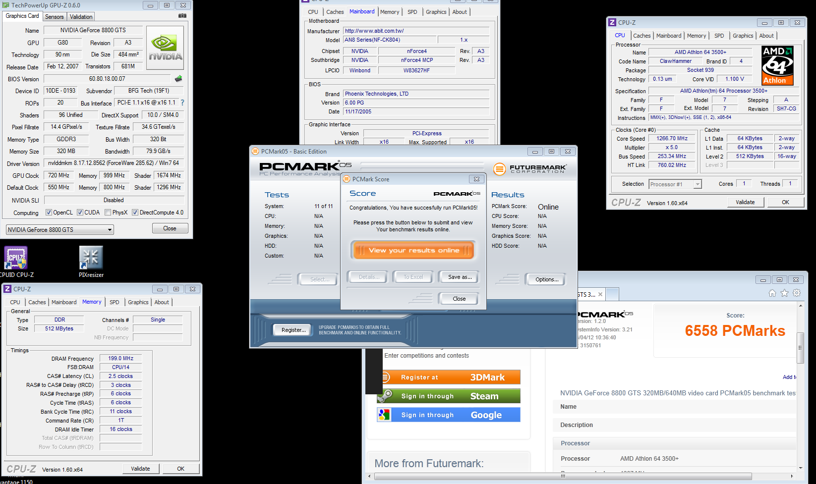816x484 pixels.
Task: Click the browser horizontal scrollbar
Action: point(563,476)
